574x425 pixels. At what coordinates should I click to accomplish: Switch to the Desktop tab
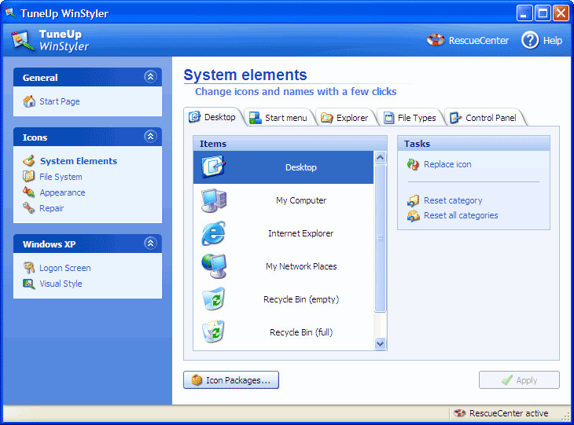[x=213, y=117]
